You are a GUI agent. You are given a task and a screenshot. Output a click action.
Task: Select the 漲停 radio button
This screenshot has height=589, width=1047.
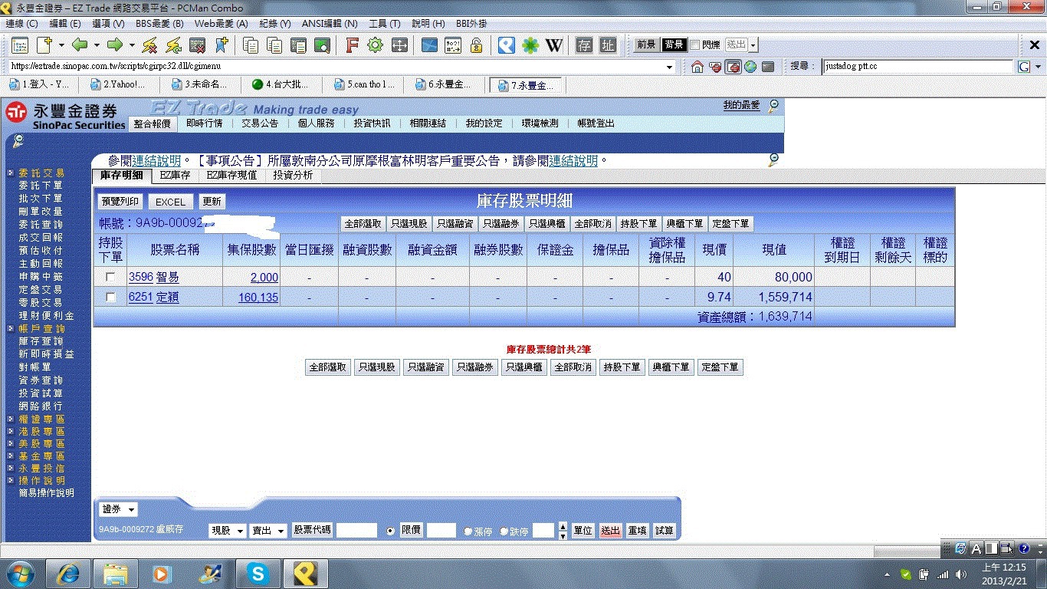[x=468, y=531]
